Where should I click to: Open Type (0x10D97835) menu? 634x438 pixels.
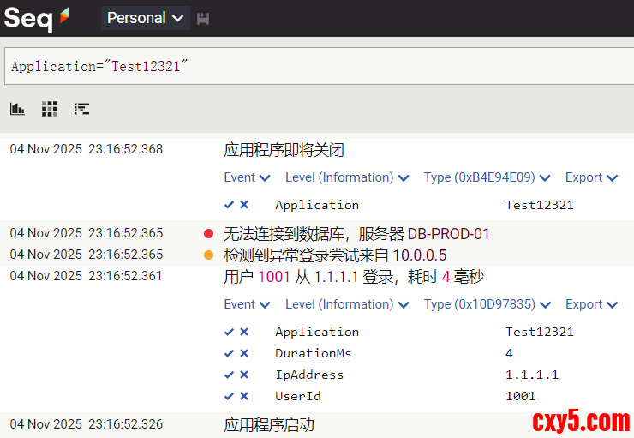point(486,304)
